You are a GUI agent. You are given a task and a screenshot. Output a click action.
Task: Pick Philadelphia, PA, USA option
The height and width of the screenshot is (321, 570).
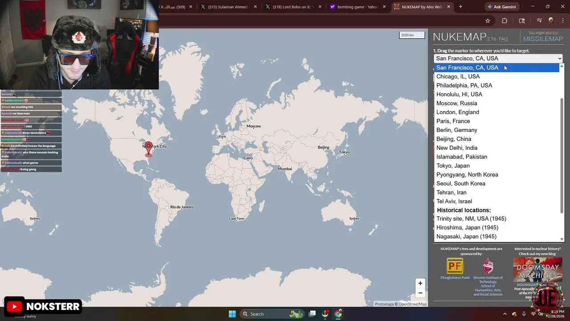[x=497, y=86]
